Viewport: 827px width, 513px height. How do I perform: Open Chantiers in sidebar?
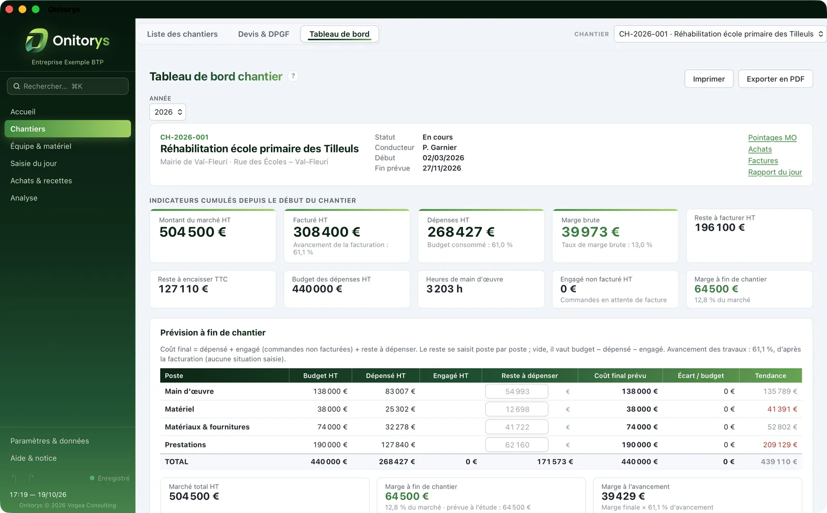pos(68,129)
